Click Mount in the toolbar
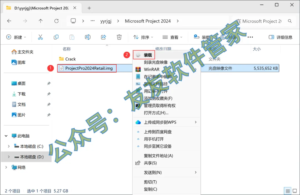This screenshot has height=195, width=300. (x=202, y=37)
